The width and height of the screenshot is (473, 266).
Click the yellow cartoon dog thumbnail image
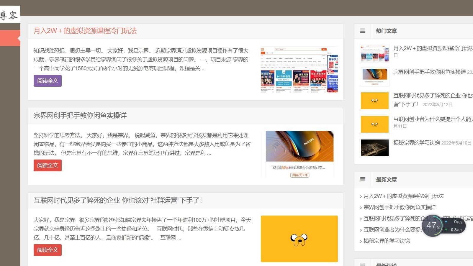coord(299,239)
